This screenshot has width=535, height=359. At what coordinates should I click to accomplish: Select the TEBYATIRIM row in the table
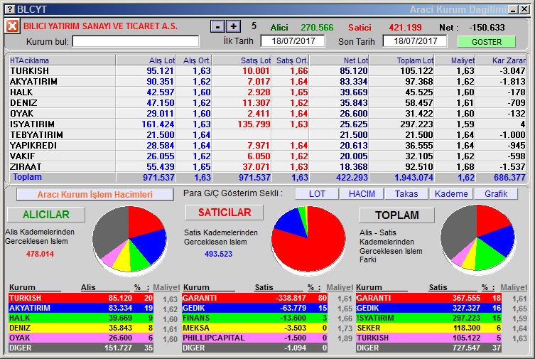pos(267,135)
